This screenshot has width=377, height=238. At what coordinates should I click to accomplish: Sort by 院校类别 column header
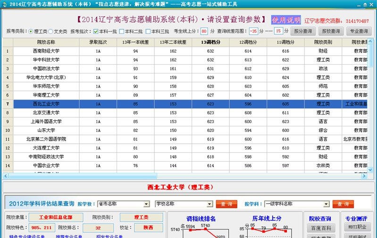coord(323,42)
